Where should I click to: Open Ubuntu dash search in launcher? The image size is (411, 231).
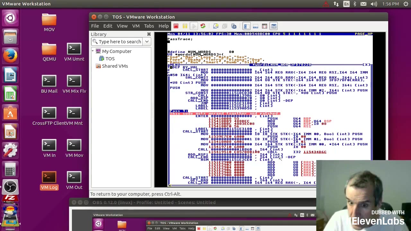click(10, 18)
